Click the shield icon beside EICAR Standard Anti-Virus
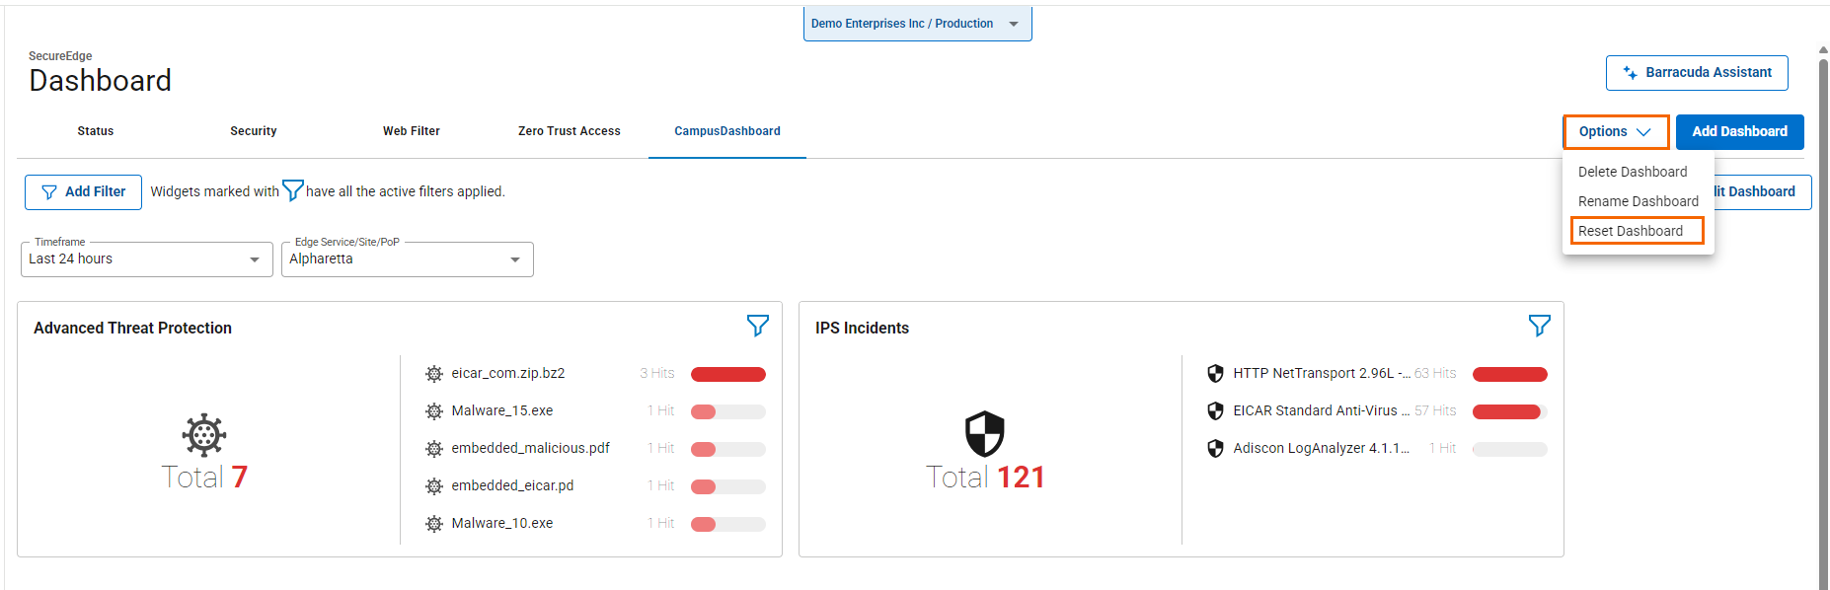Image resolution: width=1830 pixels, height=590 pixels. [x=1215, y=411]
